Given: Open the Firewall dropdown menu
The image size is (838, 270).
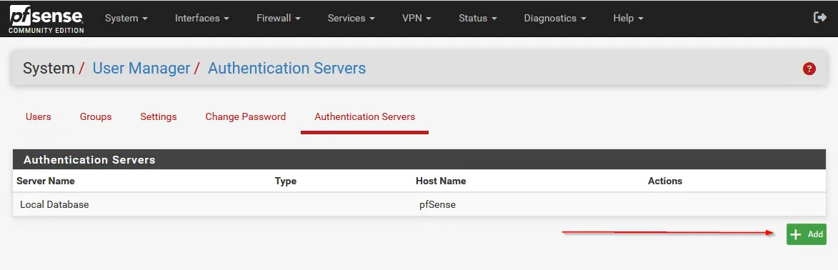Looking at the screenshot, I should (279, 18).
